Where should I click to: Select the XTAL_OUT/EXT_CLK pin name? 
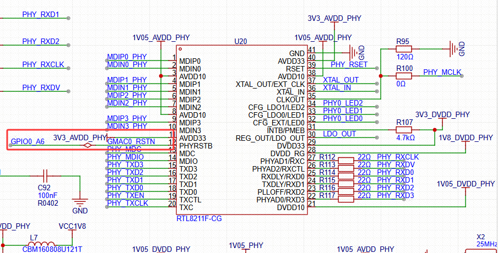pos(270,84)
